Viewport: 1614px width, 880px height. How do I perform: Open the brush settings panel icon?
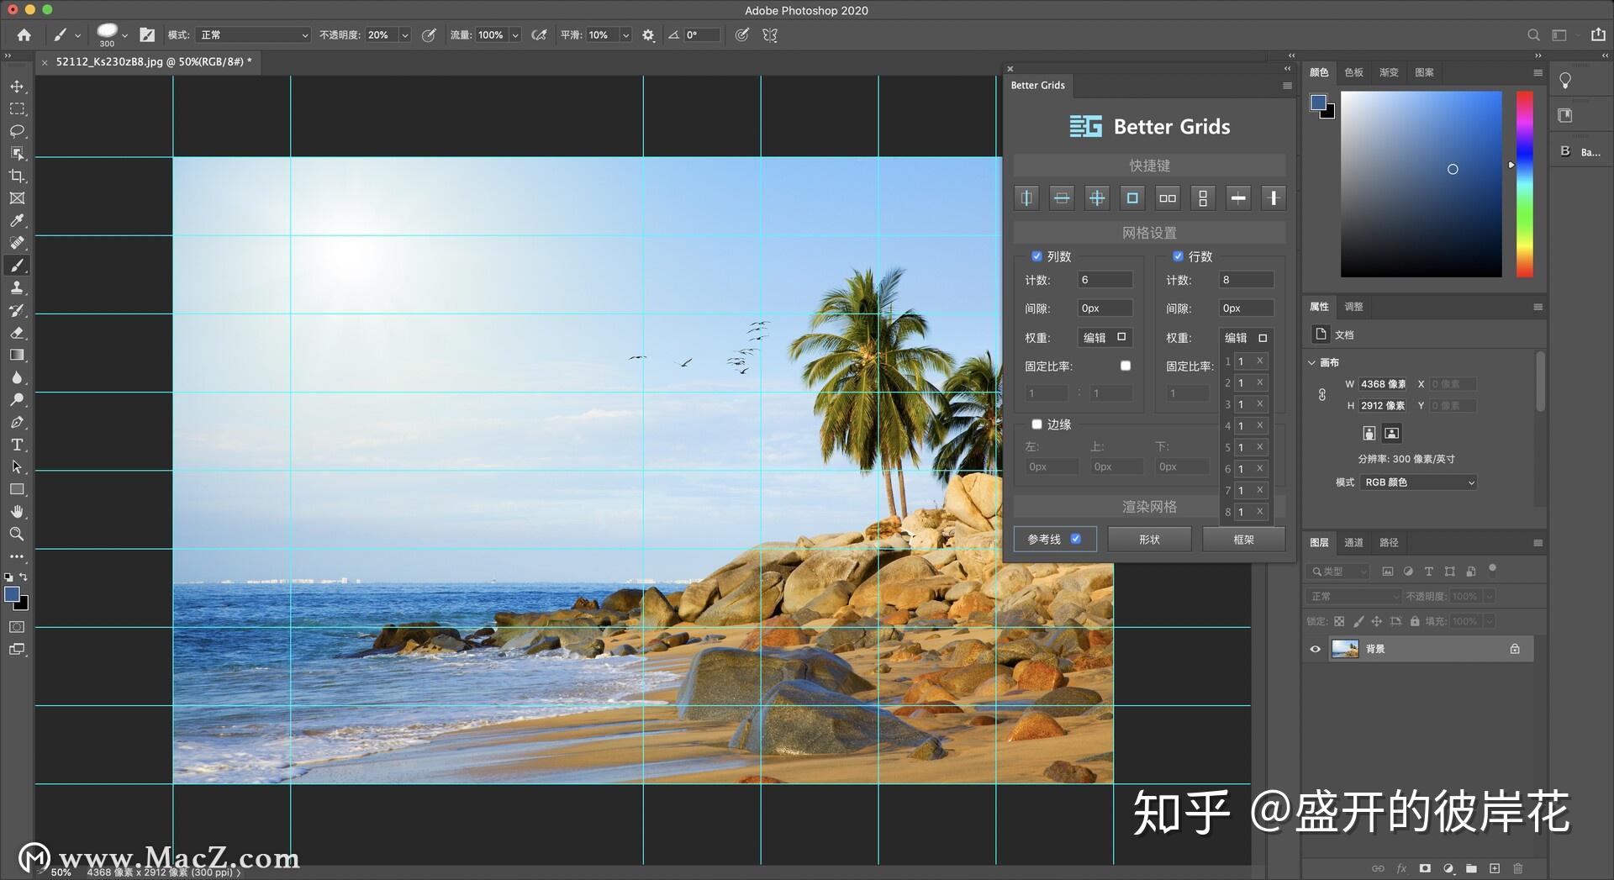pos(147,35)
